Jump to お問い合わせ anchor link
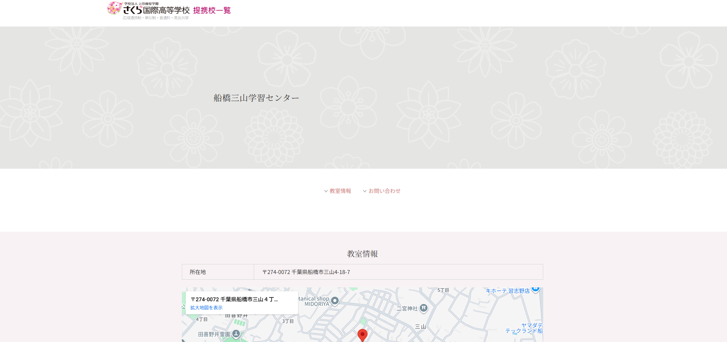Viewport: 727px width, 342px height. pyautogui.click(x=384, y=191)
